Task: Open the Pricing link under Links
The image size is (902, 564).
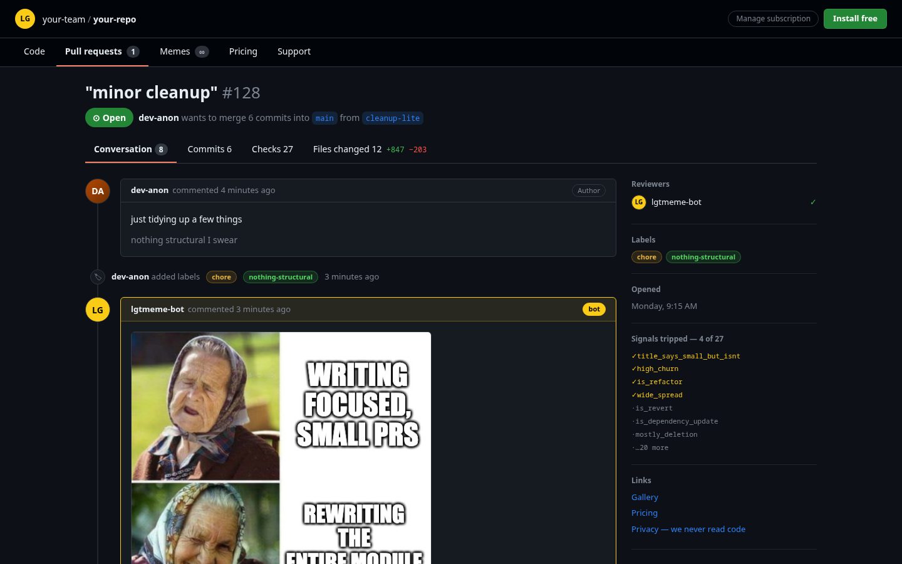Action: click(645, 513)
